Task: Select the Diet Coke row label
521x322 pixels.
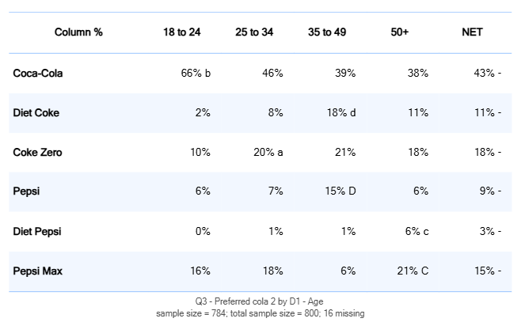Action: pos(36,112)
